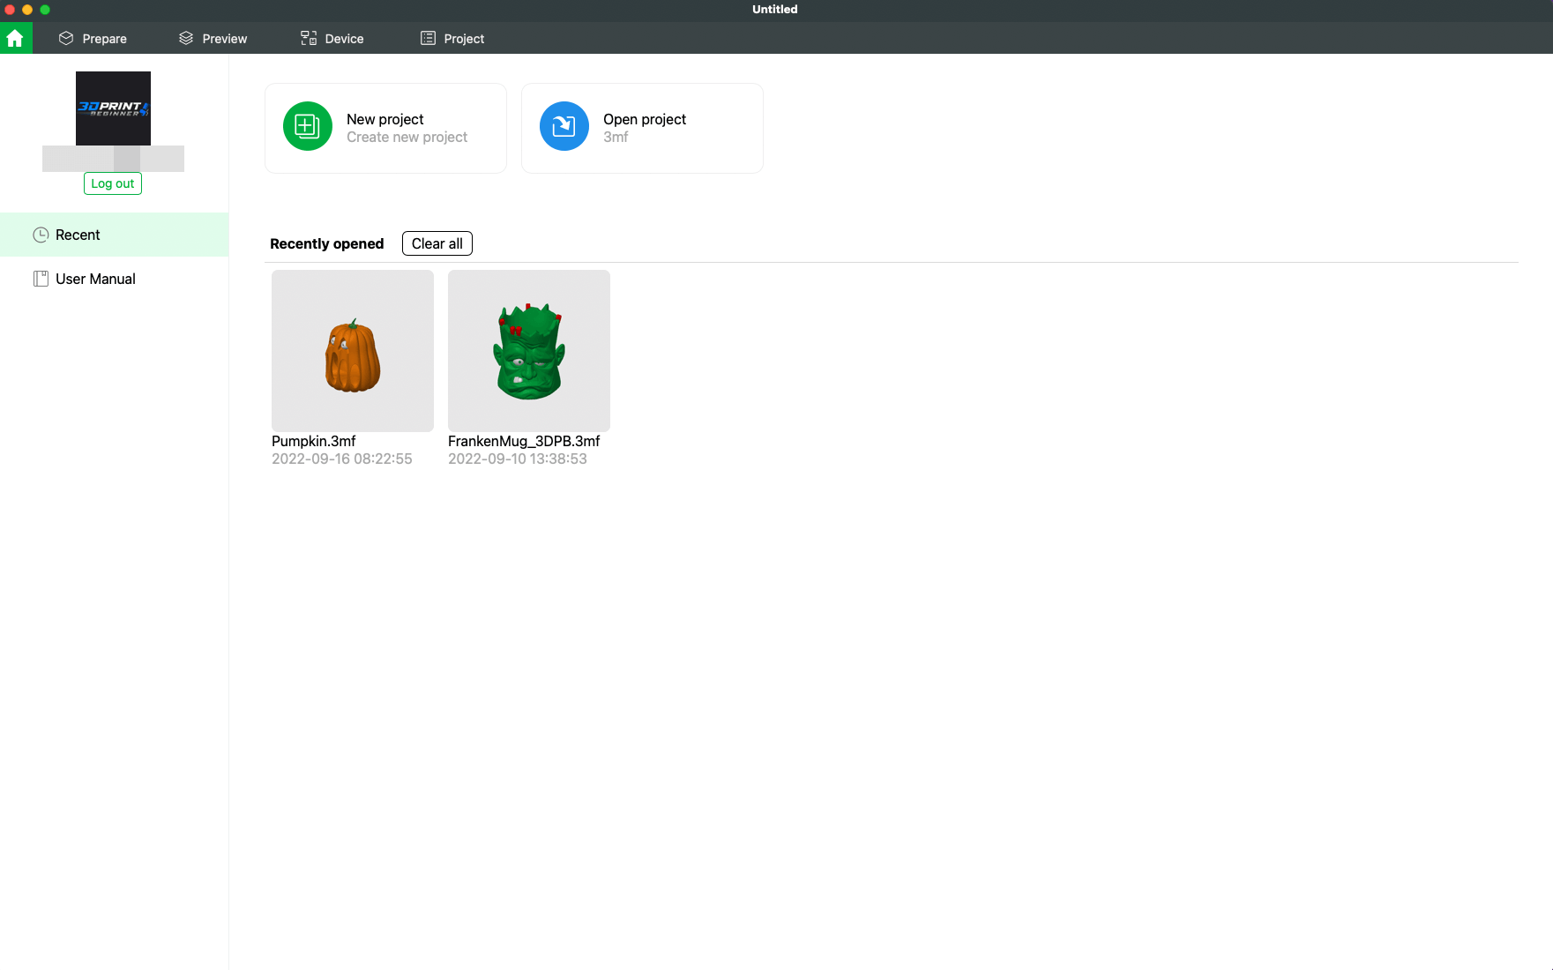Image resolution: width=1553 pixels, height=970 pixels.
Task: Click the FrankenMug_3DPB.3mf file name
Action: tap(524, 441)
